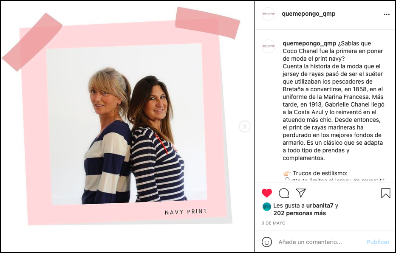Save the post with the bookmark icon
Screen dimensions: 396x253
pyautogui.click(x=386, y=193)
